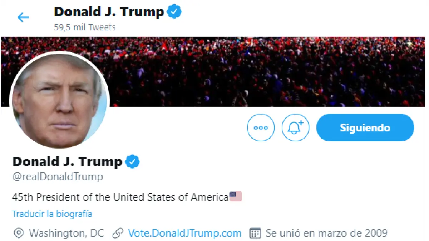Click the "59,5 mil Tweets" count

coord(85,27)
